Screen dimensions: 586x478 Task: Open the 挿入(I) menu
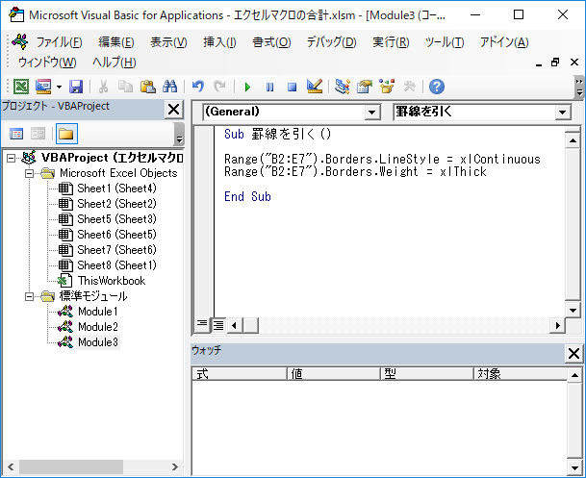[x=219, y=42]
